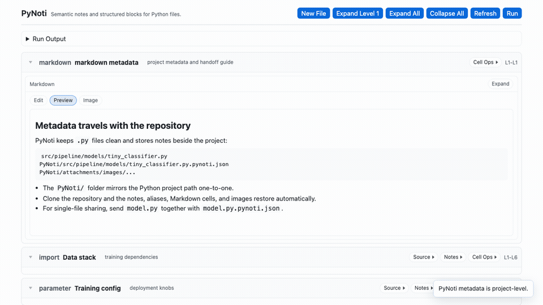543x305 pixels.
Task: Collapse the markdown metadata cell triangle
Action: pyautogui.click(x=31, y=62)
